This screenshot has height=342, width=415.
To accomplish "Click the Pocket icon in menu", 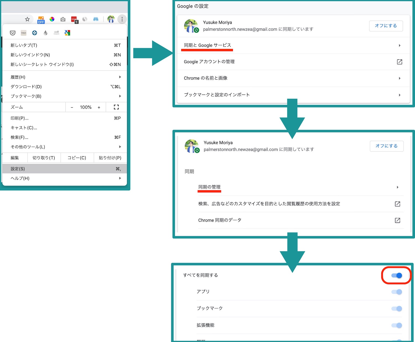I will tap(13, 33).
